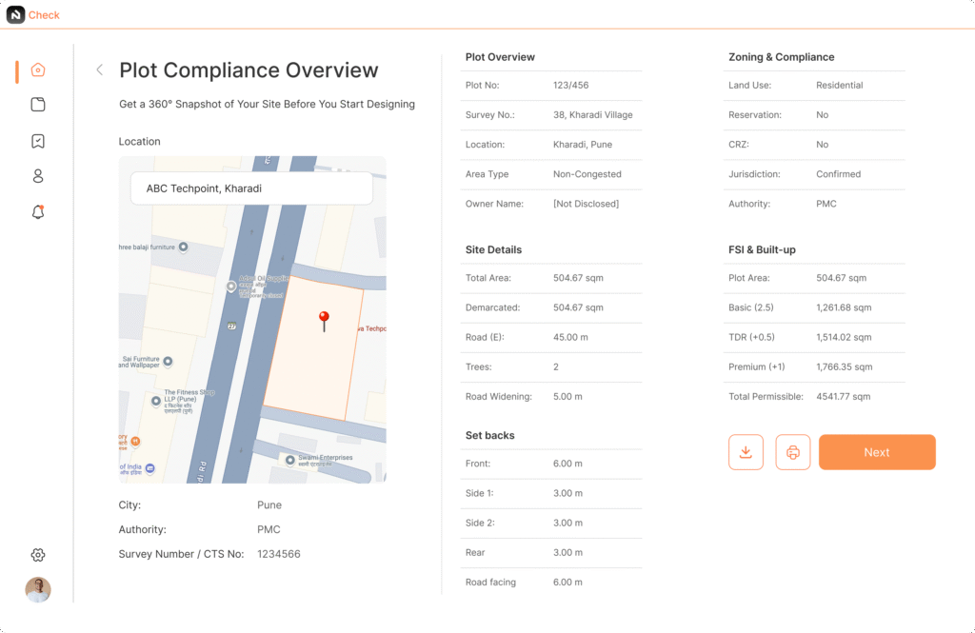The image size is (975, 633).
Task: Click the app logo beside Check
Action: (x=15, y=14)
